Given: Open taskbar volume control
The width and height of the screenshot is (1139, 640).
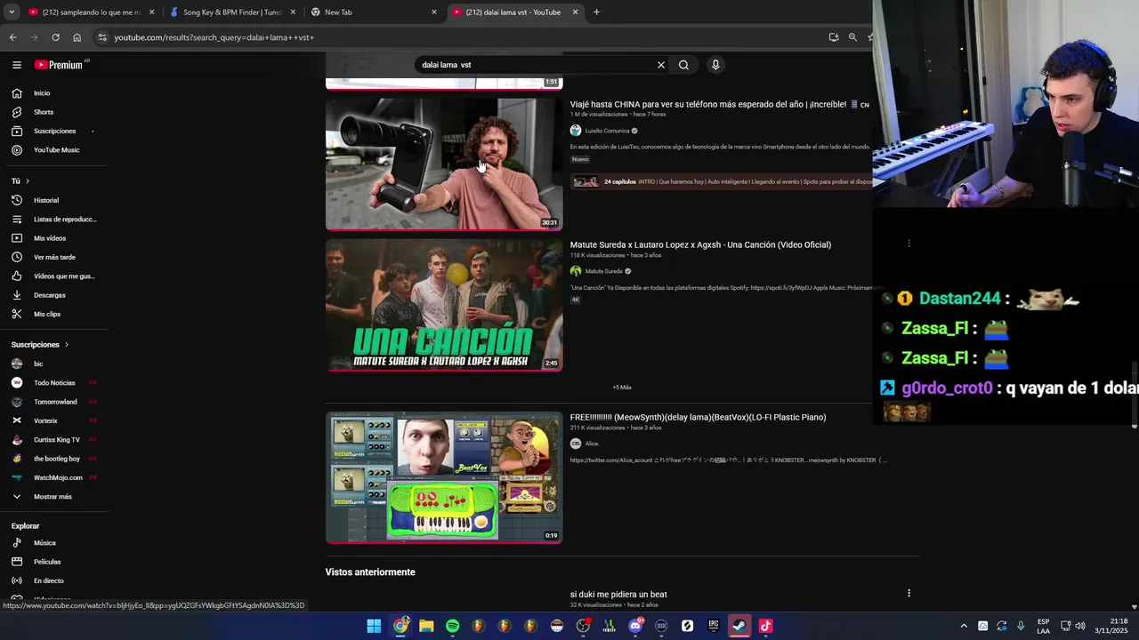Looking at the screenshot, I should (x=1079, y=626).
